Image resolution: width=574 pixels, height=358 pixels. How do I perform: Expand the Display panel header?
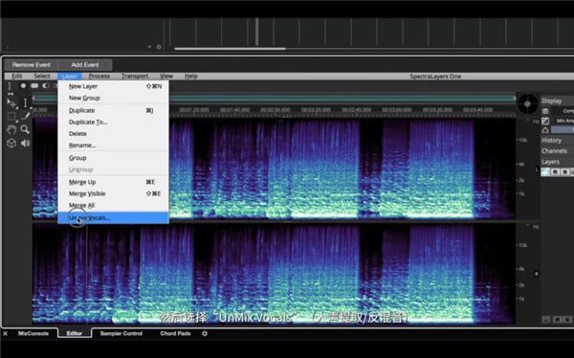557,101
